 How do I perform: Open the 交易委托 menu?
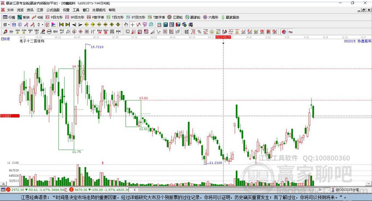point(99,10)
